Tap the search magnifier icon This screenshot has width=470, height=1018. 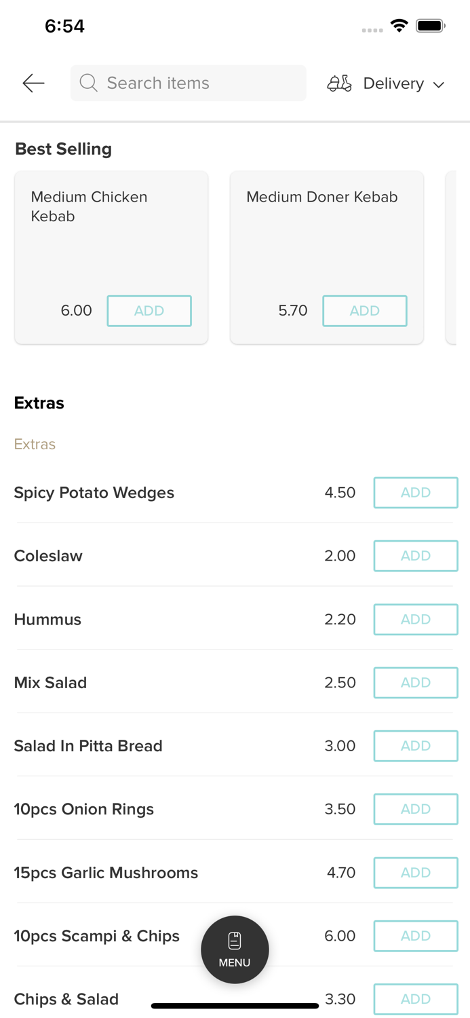coord(88,83)
